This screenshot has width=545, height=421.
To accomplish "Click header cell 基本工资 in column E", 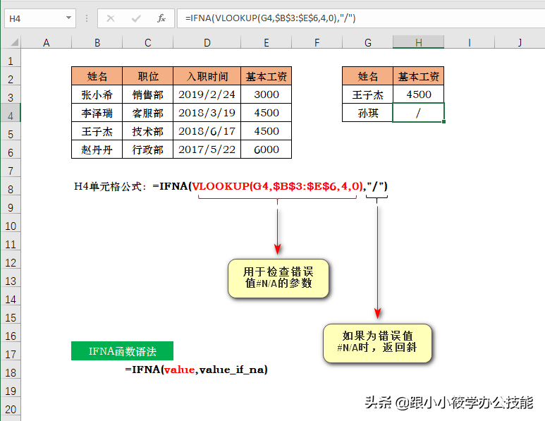I will [267, 76].
